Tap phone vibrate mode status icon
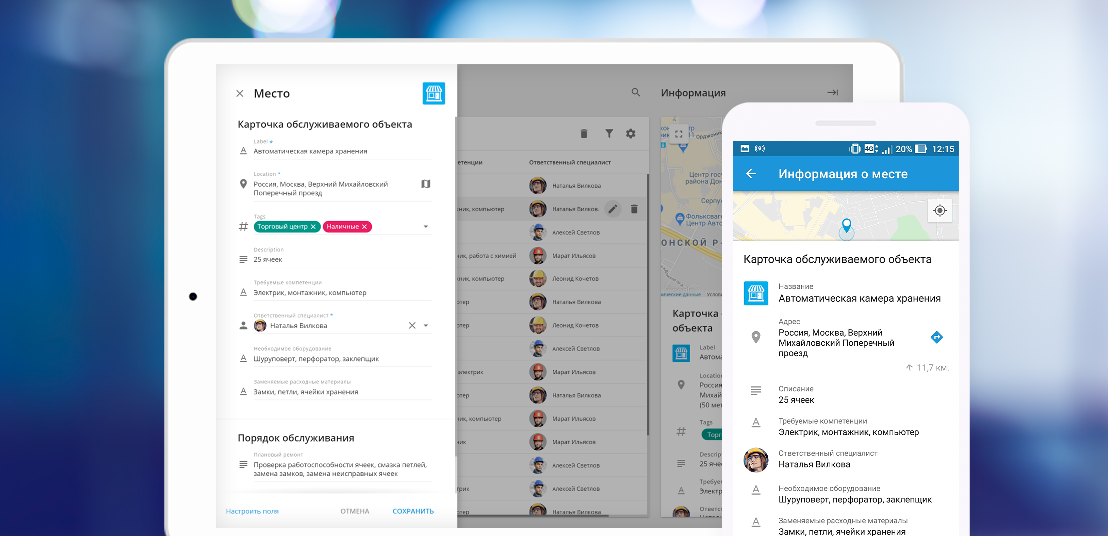The height and width of the screenshot is (536, 1108). (855, 149)
